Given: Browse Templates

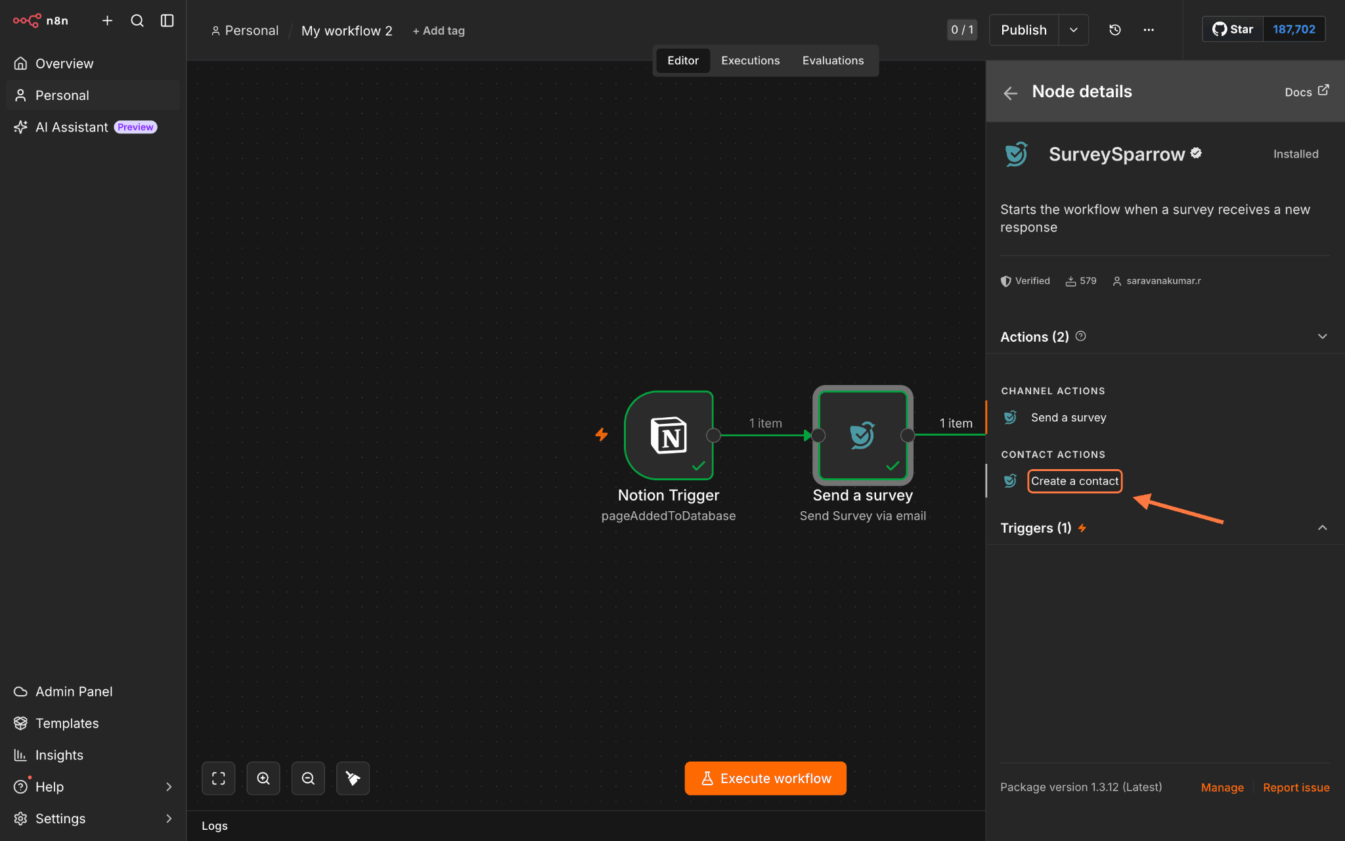Looking at the screenshot, I should (x=93, y=723).
